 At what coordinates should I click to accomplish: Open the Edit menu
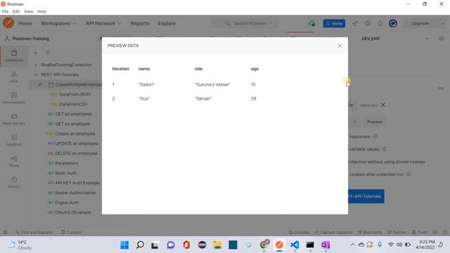(x=16, y=11)
